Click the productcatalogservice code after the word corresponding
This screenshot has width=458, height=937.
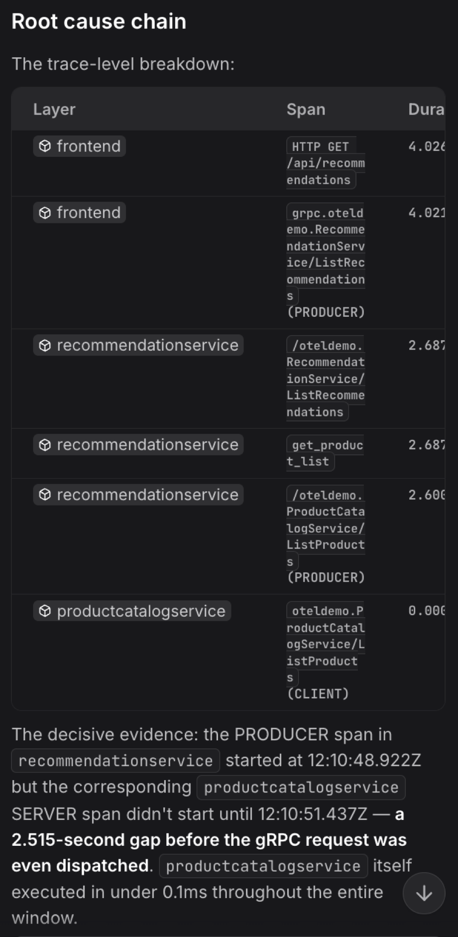click(301, 787)
